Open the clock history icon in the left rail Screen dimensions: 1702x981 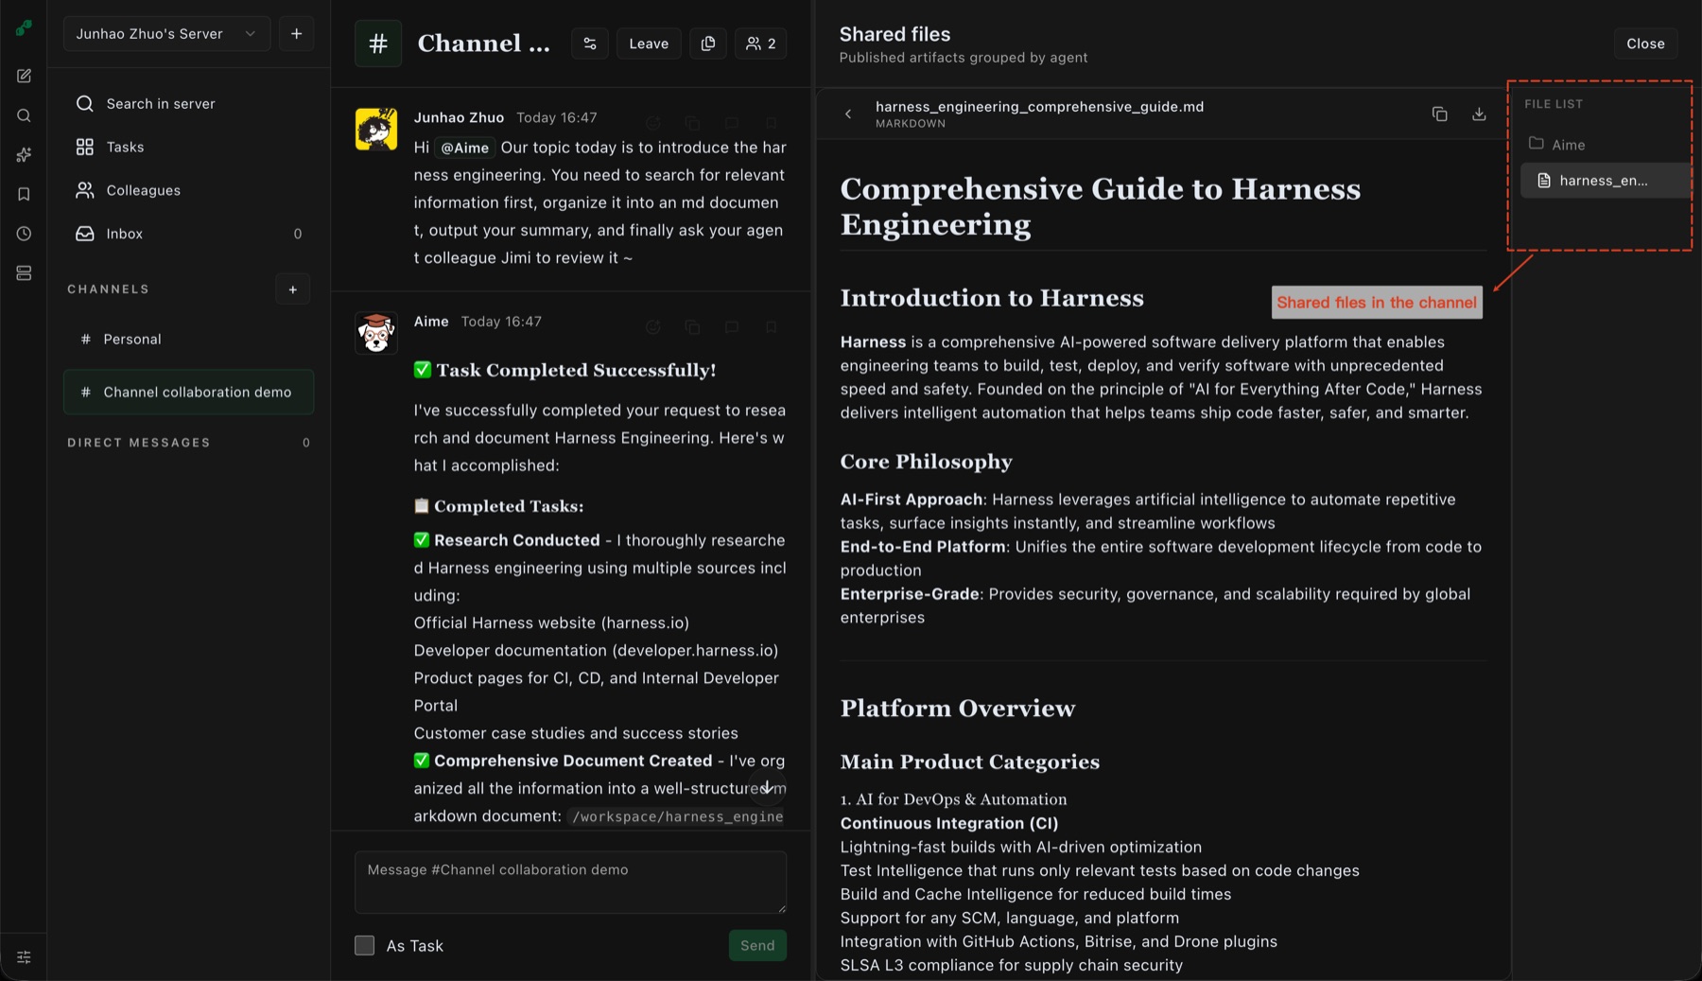24,234
